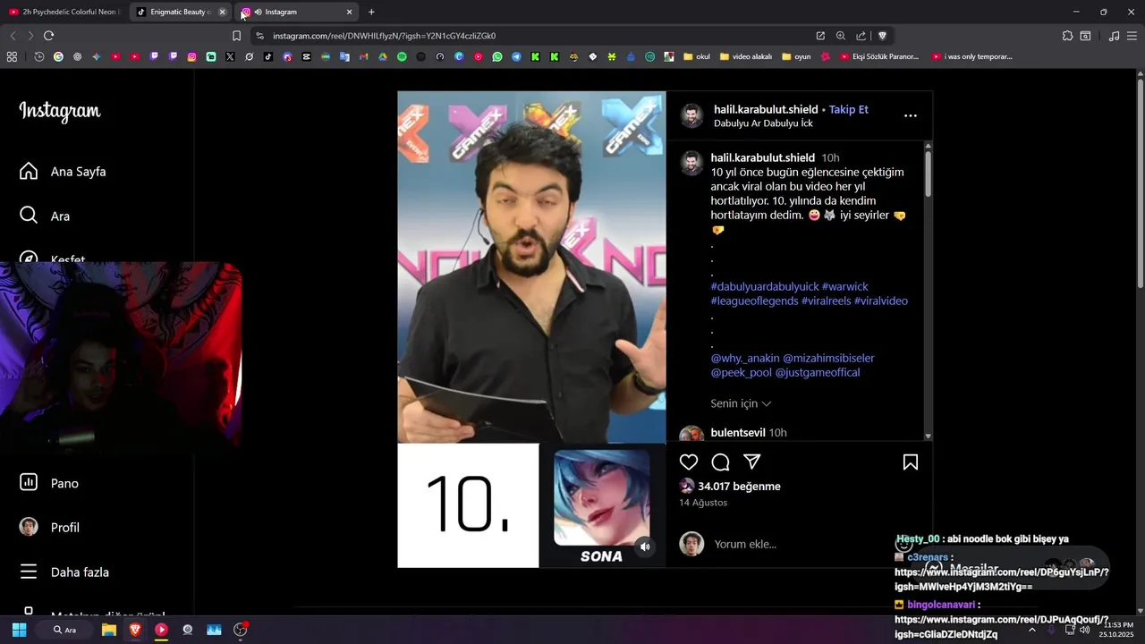Reload the page
This screenshot has height=644, width=1145.
point(48,36)
